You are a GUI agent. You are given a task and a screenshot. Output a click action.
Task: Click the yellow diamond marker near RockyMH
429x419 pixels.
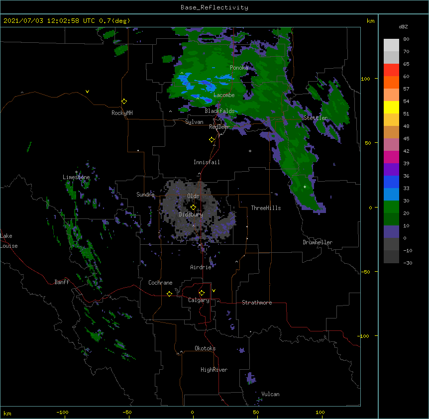point(124,102)
